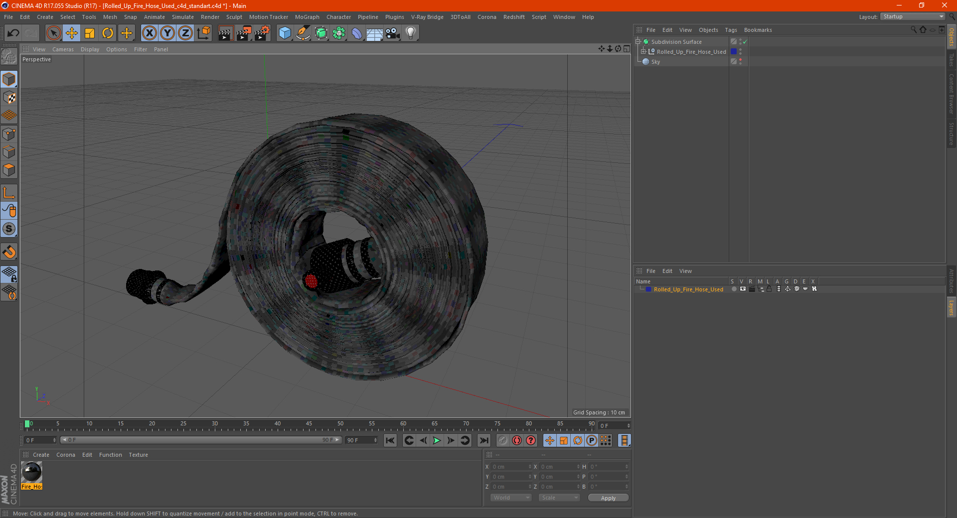This screenshot has width=957, height=518.
Task: Add a Subdivision Surface generator
Action: pos(321,33)
